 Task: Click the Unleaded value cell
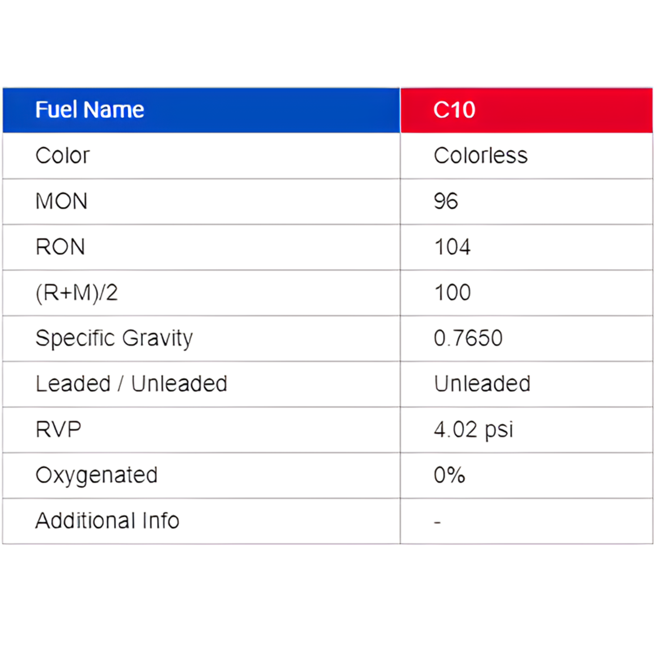pyautogui.click(x=482, y=384)
